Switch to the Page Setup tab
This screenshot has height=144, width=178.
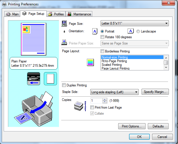(33, 14)
